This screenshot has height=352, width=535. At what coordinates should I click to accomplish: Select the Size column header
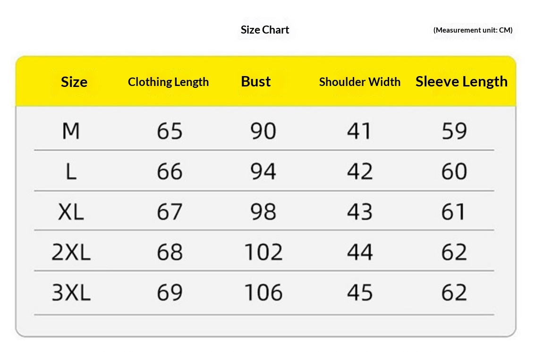click(x=74, y=82)
